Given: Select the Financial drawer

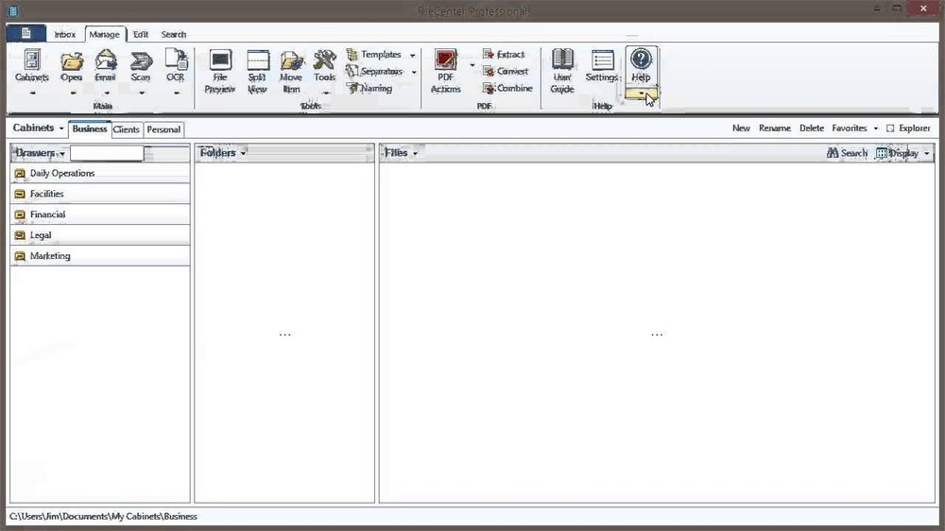Looking at the screenshot, I should click(x=100, y=214).
